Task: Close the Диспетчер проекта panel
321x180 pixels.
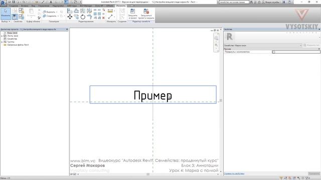Action: pyautogui.click(x=67, y=29)
